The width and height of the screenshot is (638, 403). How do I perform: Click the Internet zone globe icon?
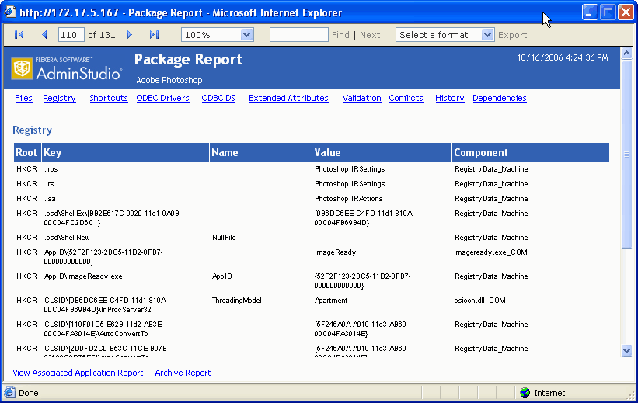point(525,393)
